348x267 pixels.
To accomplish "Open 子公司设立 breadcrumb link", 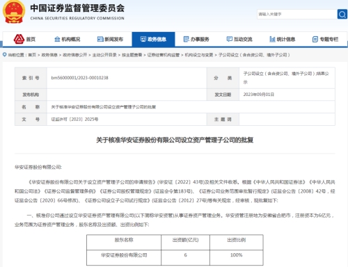I will click(x=254, y=55).
